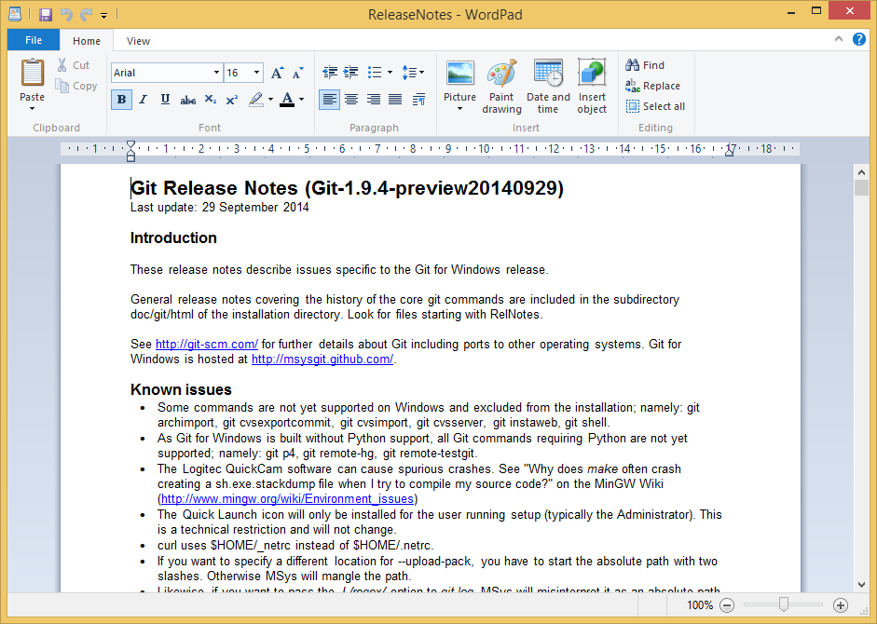The image size is (877, 624).
Task: Open the list style dropdown arrow
Action: pyautogui.click(x=390, y=72)
